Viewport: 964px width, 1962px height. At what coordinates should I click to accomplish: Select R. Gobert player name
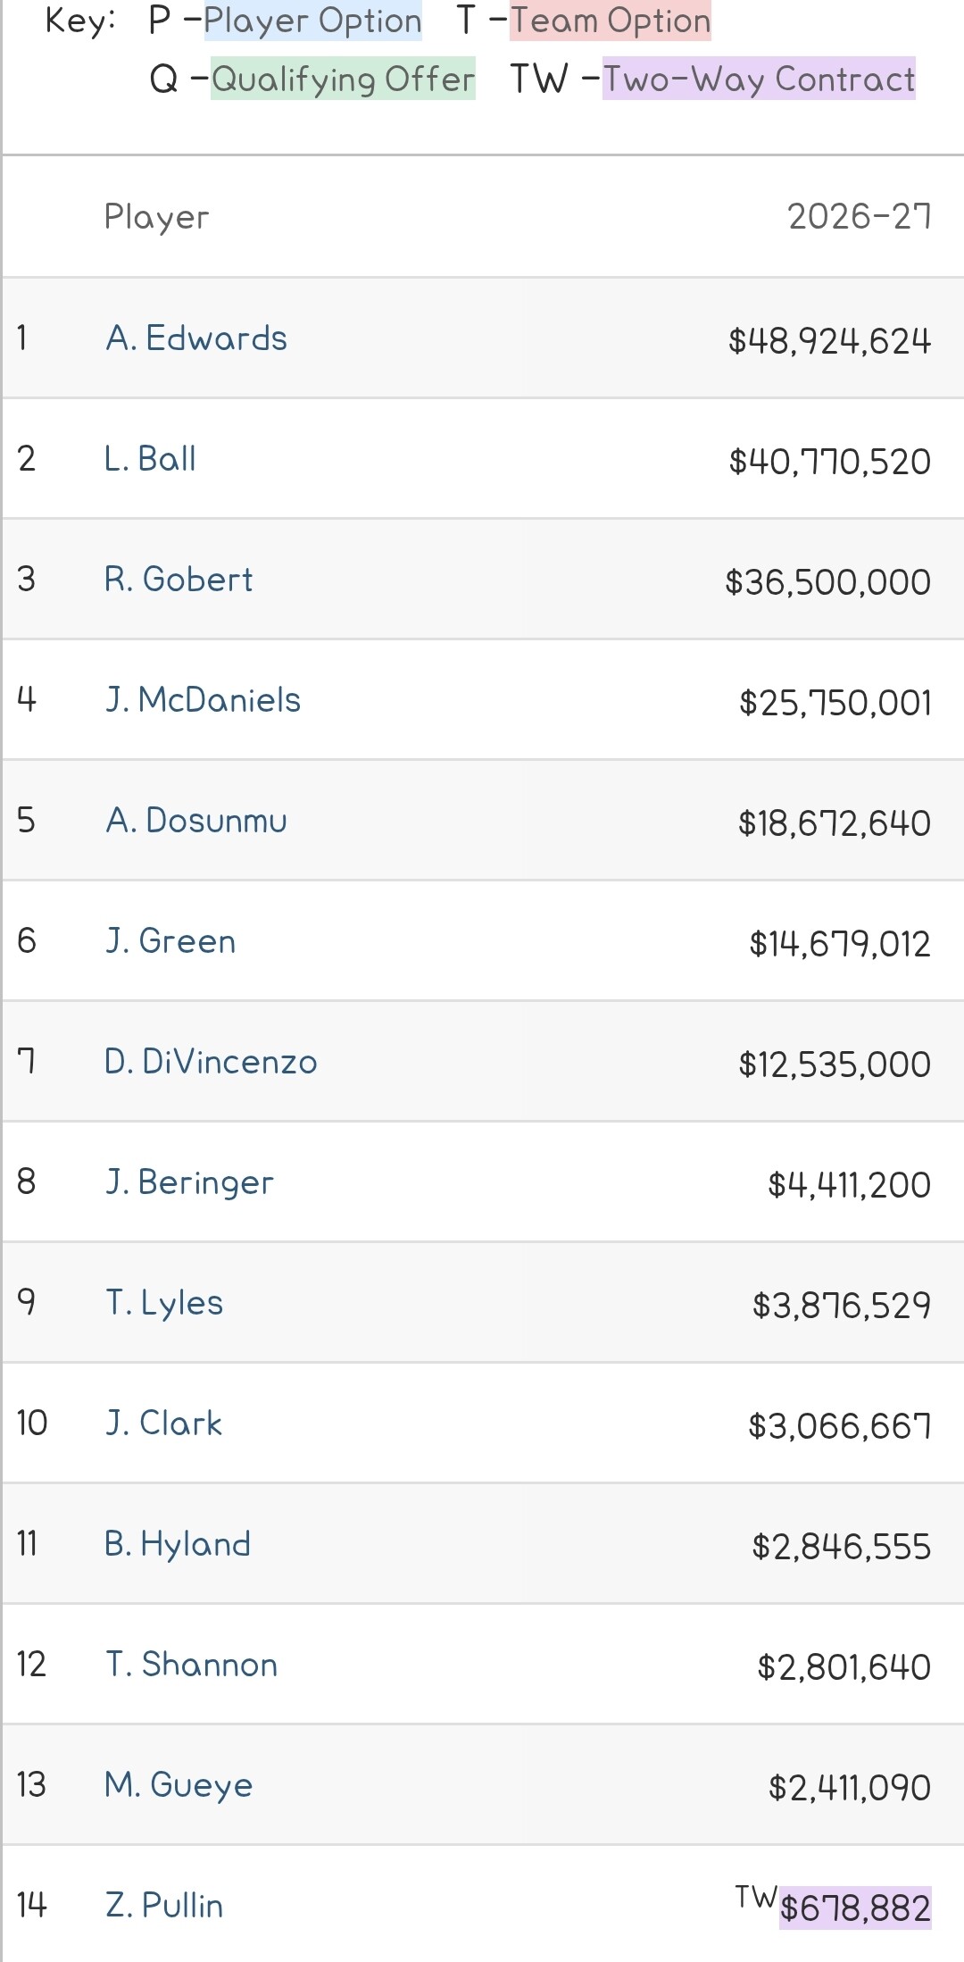[x=179, y=580]
